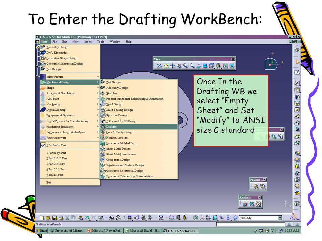Close the Product toolbar

click(265, 180)
